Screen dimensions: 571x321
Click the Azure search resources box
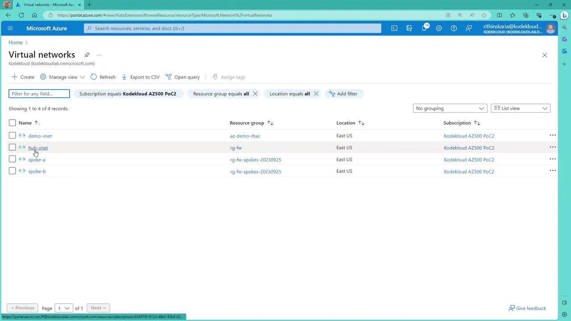[232, 28]
